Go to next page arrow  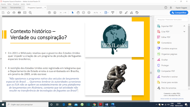coord(55,13)
